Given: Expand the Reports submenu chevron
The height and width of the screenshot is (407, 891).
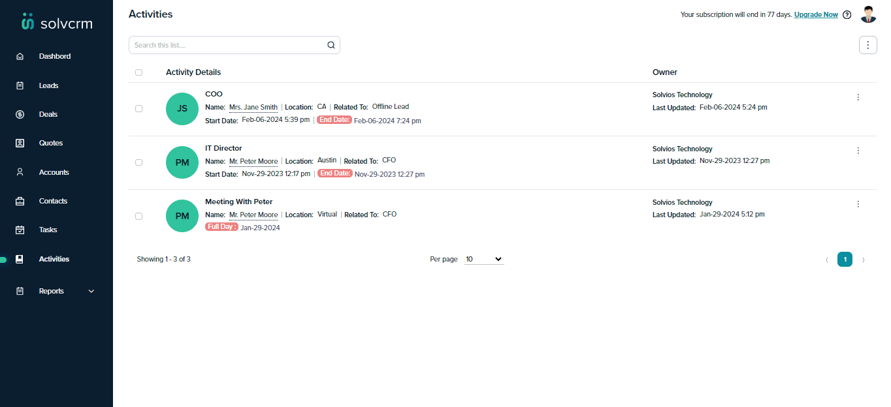Looking at the screenshot, I should click(91, 291).
